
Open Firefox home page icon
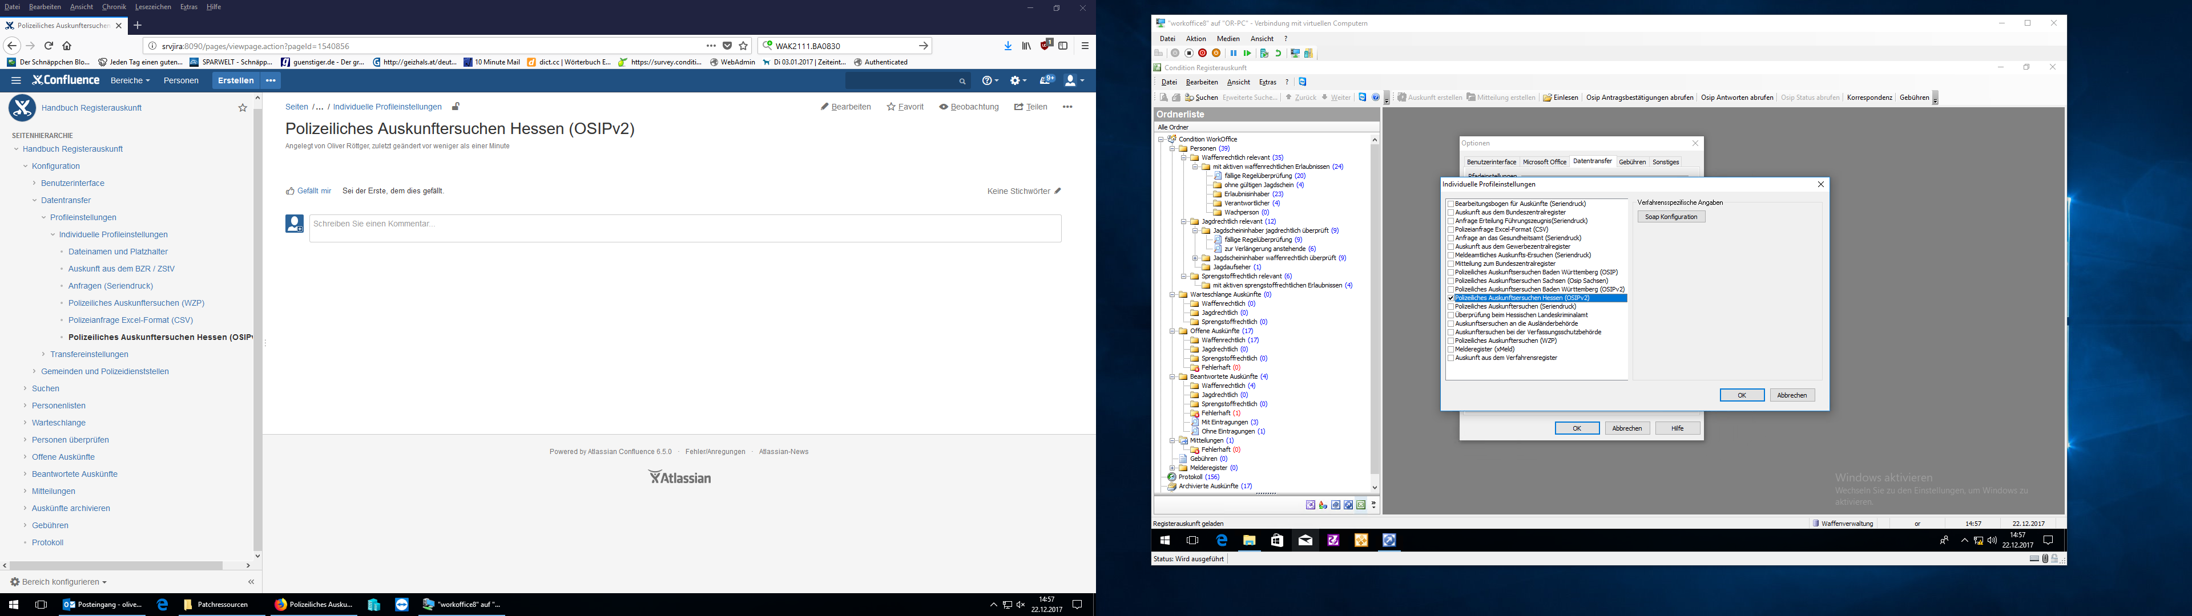point(67,46)
